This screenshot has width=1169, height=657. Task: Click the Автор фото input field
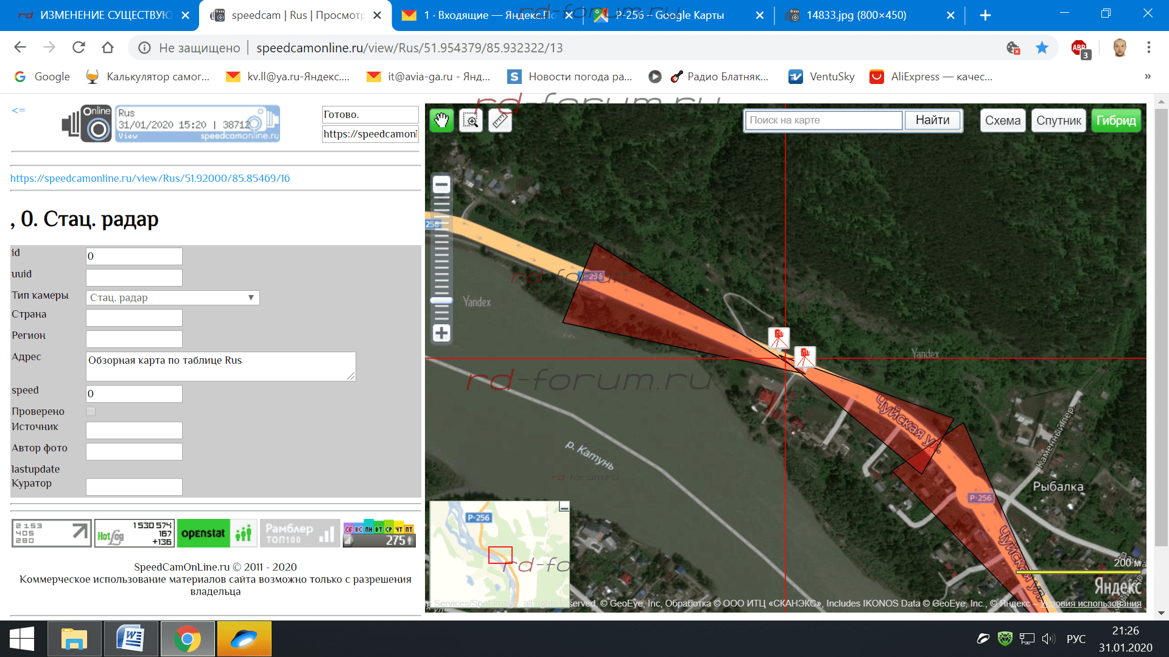click(x=134, y=451)
